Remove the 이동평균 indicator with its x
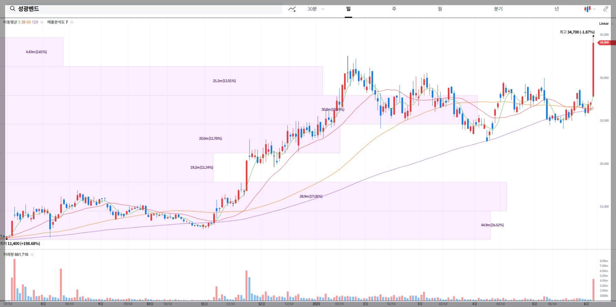The image size is (616, 307). (42, 22)
